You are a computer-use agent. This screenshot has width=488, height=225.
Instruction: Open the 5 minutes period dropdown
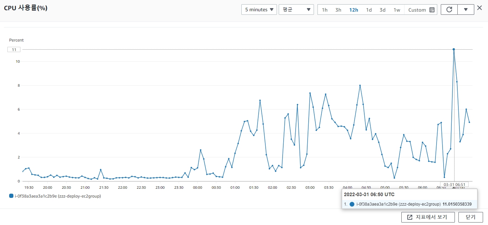(x=259, y=10)
